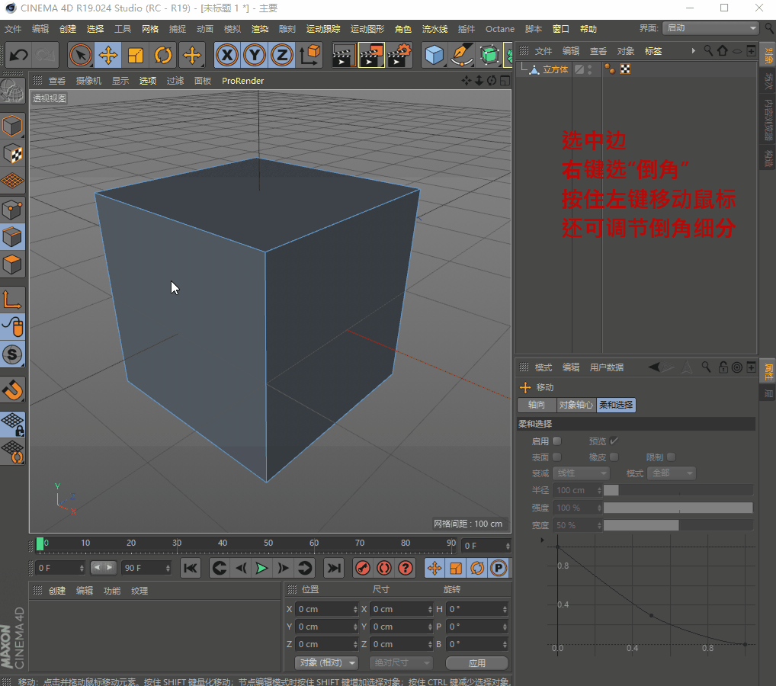Toggle the Z axis lock
Screen dimensions: 776x686
(x=282, y=56)
